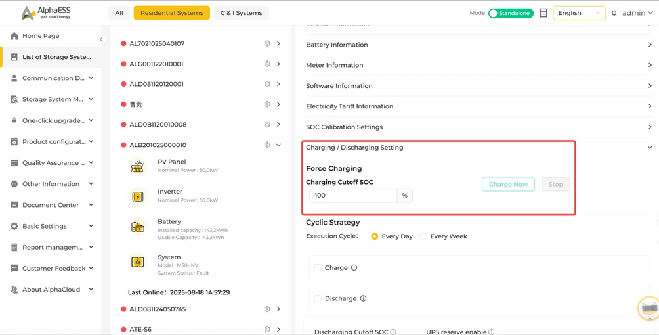Screen dimensions: 659x335
Task: Open the notifications bell icon
Action: coord(614,13)
